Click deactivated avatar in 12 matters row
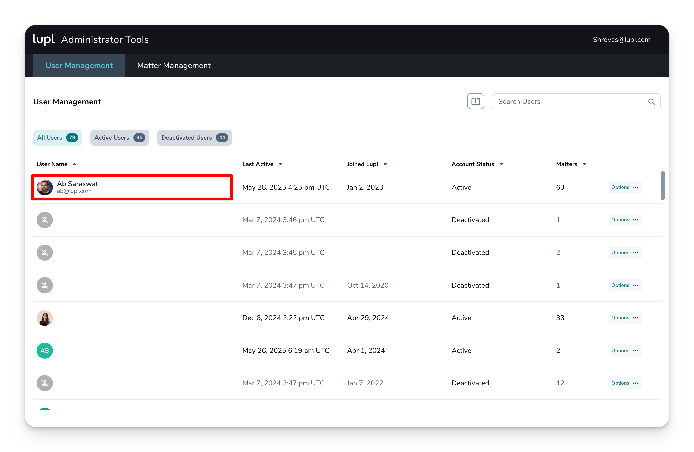 coord(45,383)
